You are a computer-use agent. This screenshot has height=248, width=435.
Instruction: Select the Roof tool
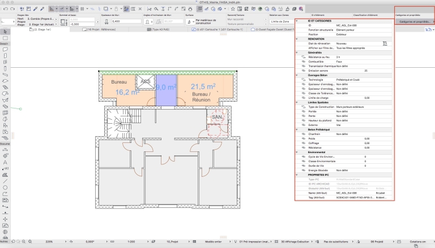[x=5, y=94]
